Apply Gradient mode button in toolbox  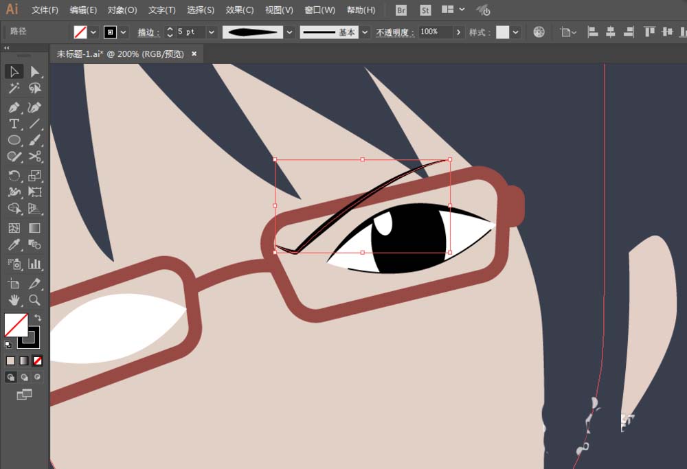pos(24,361)
